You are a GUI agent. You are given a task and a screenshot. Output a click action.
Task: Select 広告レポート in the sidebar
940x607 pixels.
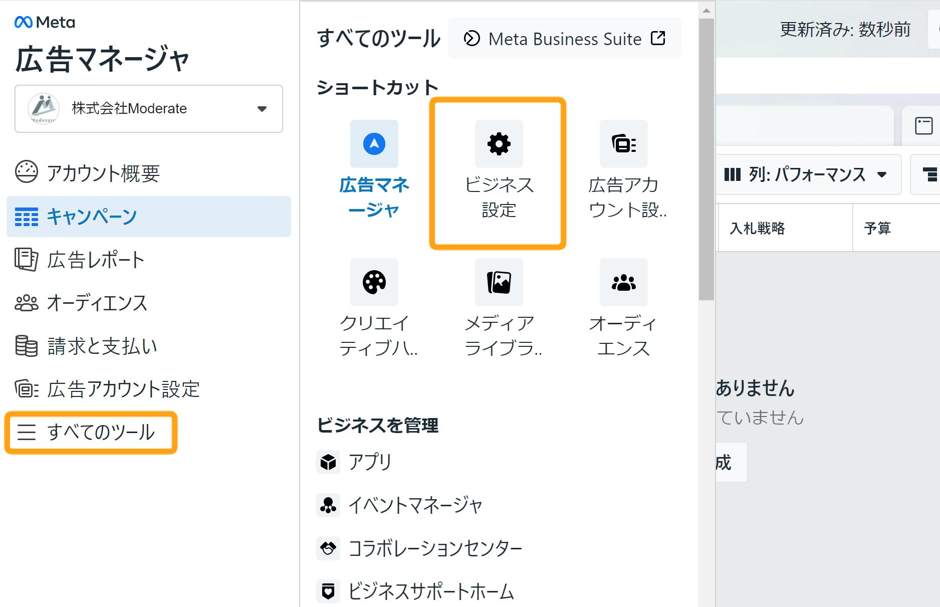click(x=149, y=260)
